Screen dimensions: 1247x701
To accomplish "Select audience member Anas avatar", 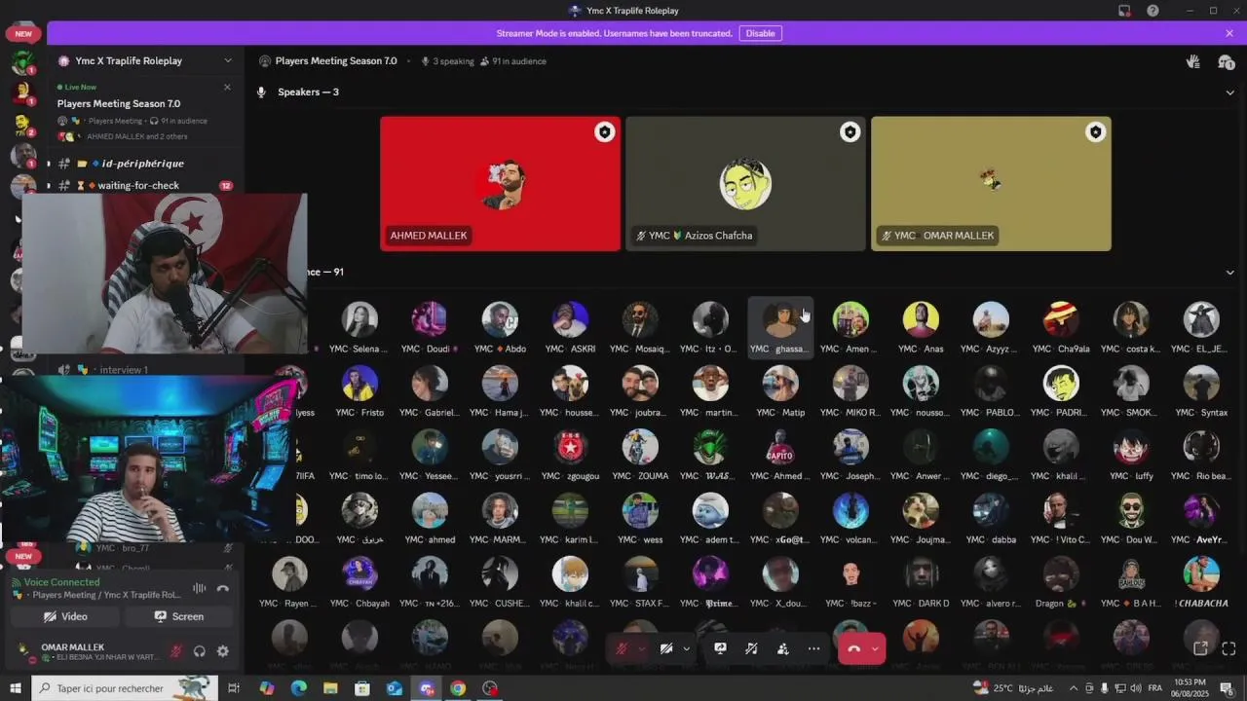I will point(921,320).
